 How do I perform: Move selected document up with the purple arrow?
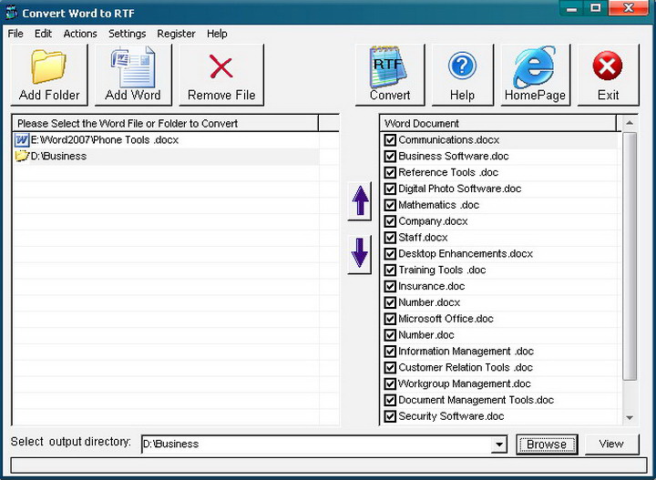(360, 200)
